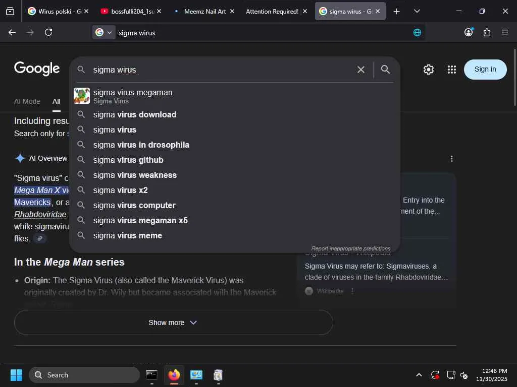Screen dimensions: 517x387
Task: Click 'Report inappropriate predictions' link
Action: 351,248
